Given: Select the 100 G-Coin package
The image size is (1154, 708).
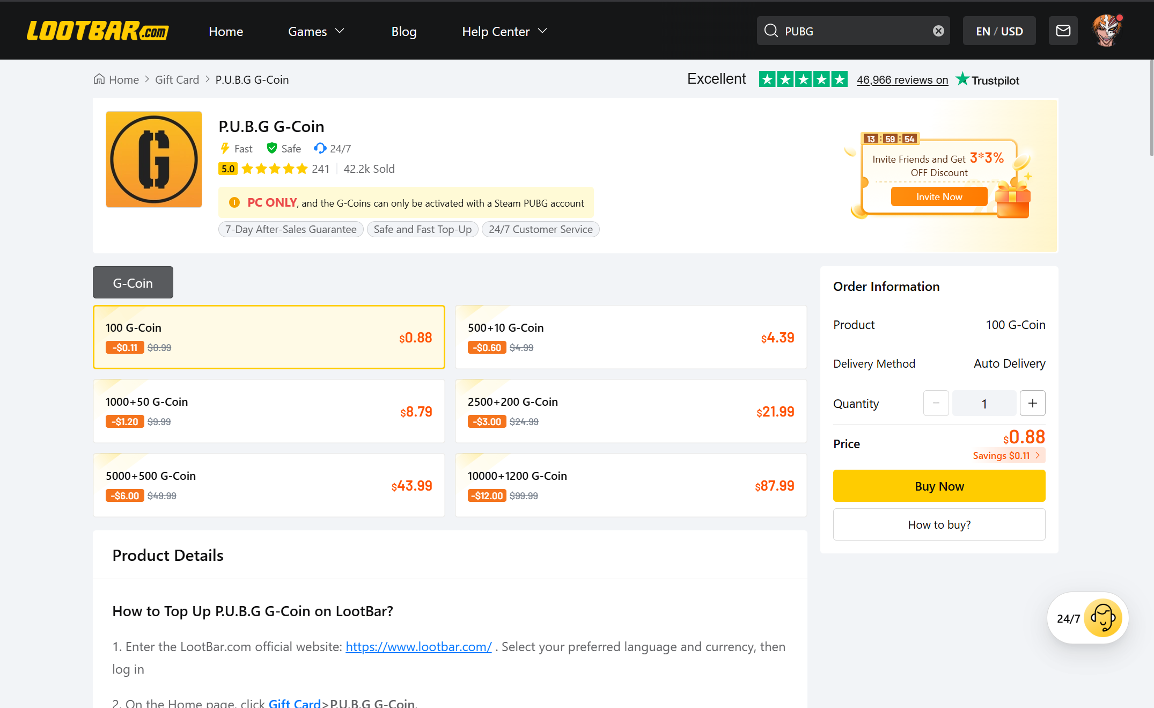Looking at the screenshot, I should click(x=269, y=337).
